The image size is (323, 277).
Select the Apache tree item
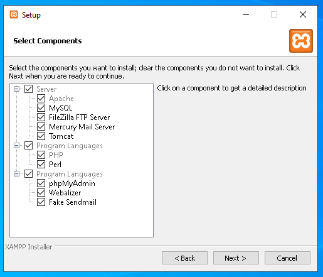coord(61,99)
